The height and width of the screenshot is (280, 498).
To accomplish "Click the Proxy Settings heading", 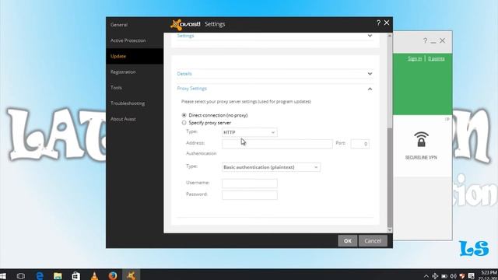I will click(x=192, y=89).
